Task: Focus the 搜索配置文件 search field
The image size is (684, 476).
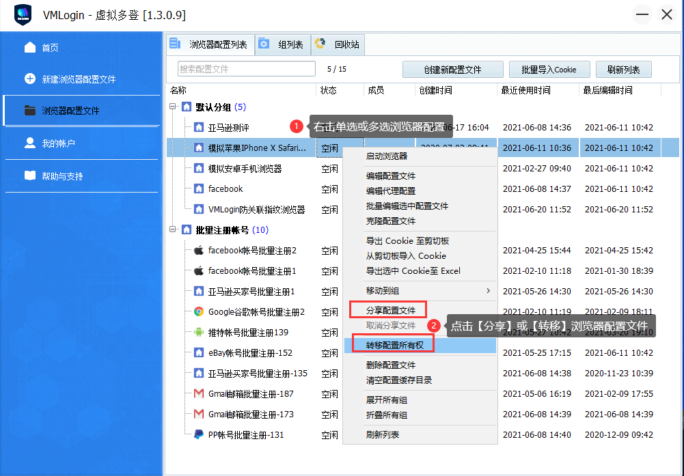Action: tap(247, 69)
